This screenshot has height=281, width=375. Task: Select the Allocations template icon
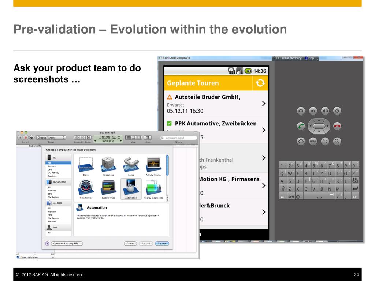tap(108, 165)
